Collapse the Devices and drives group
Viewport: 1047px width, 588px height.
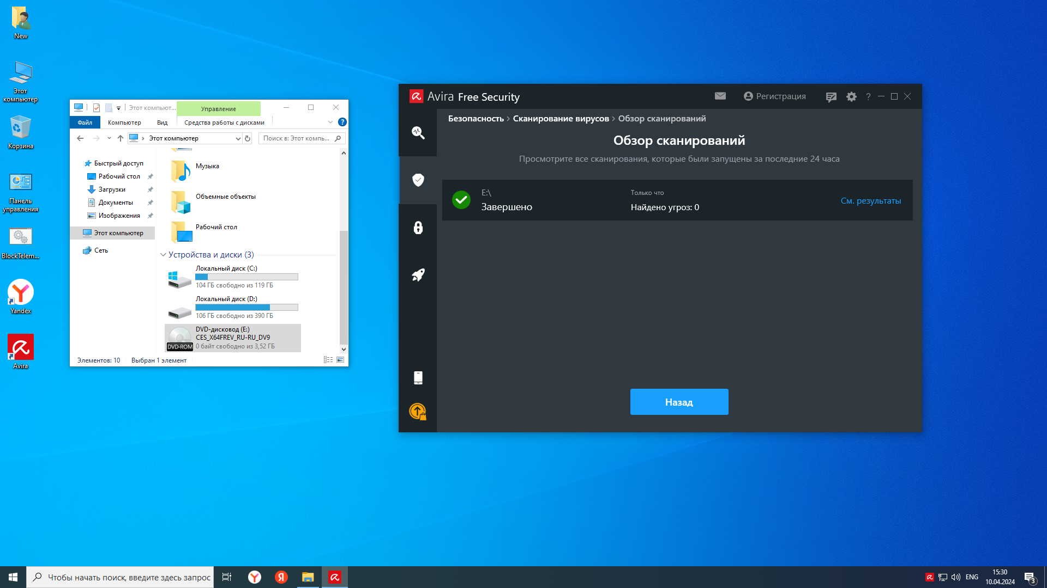point(163,255)
